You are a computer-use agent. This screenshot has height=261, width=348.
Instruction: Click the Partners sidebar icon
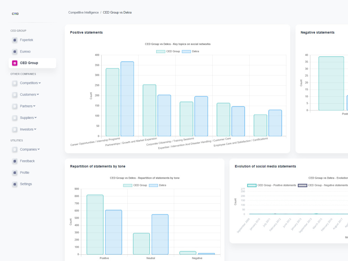15,106
